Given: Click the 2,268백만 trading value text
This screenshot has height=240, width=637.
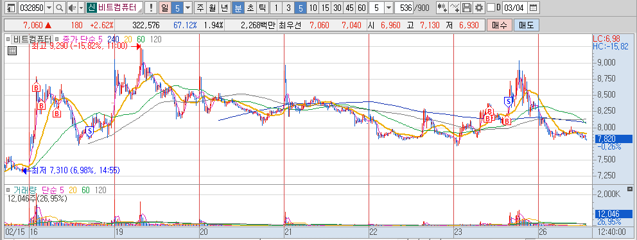Looking at the screenshot, I should (x=258, y=25).
